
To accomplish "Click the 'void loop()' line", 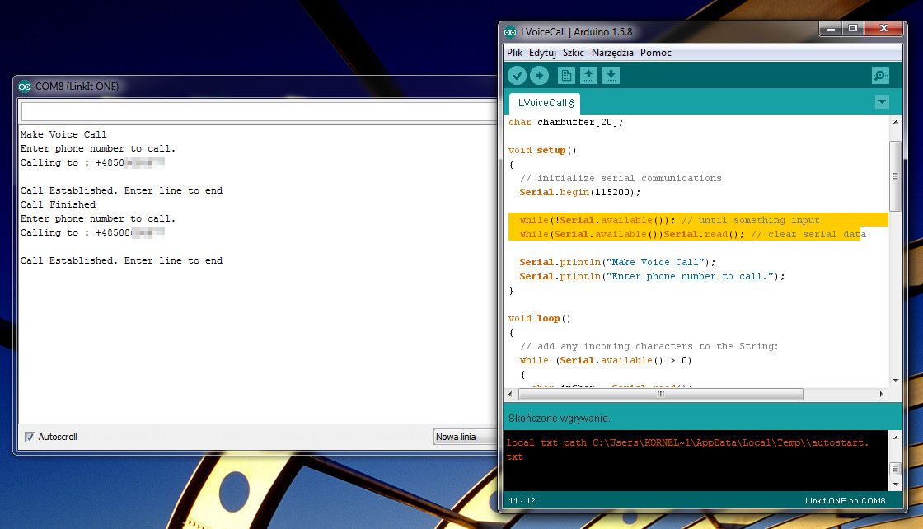I will tap(539, 318).
